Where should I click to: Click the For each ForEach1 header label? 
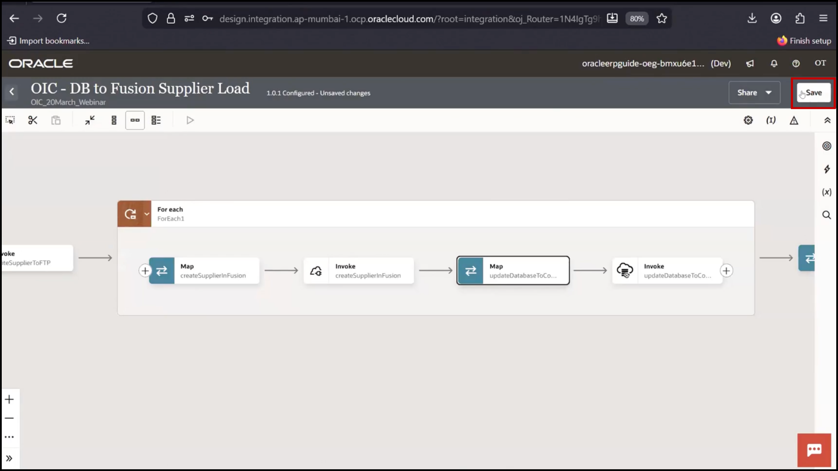(171, 214)
